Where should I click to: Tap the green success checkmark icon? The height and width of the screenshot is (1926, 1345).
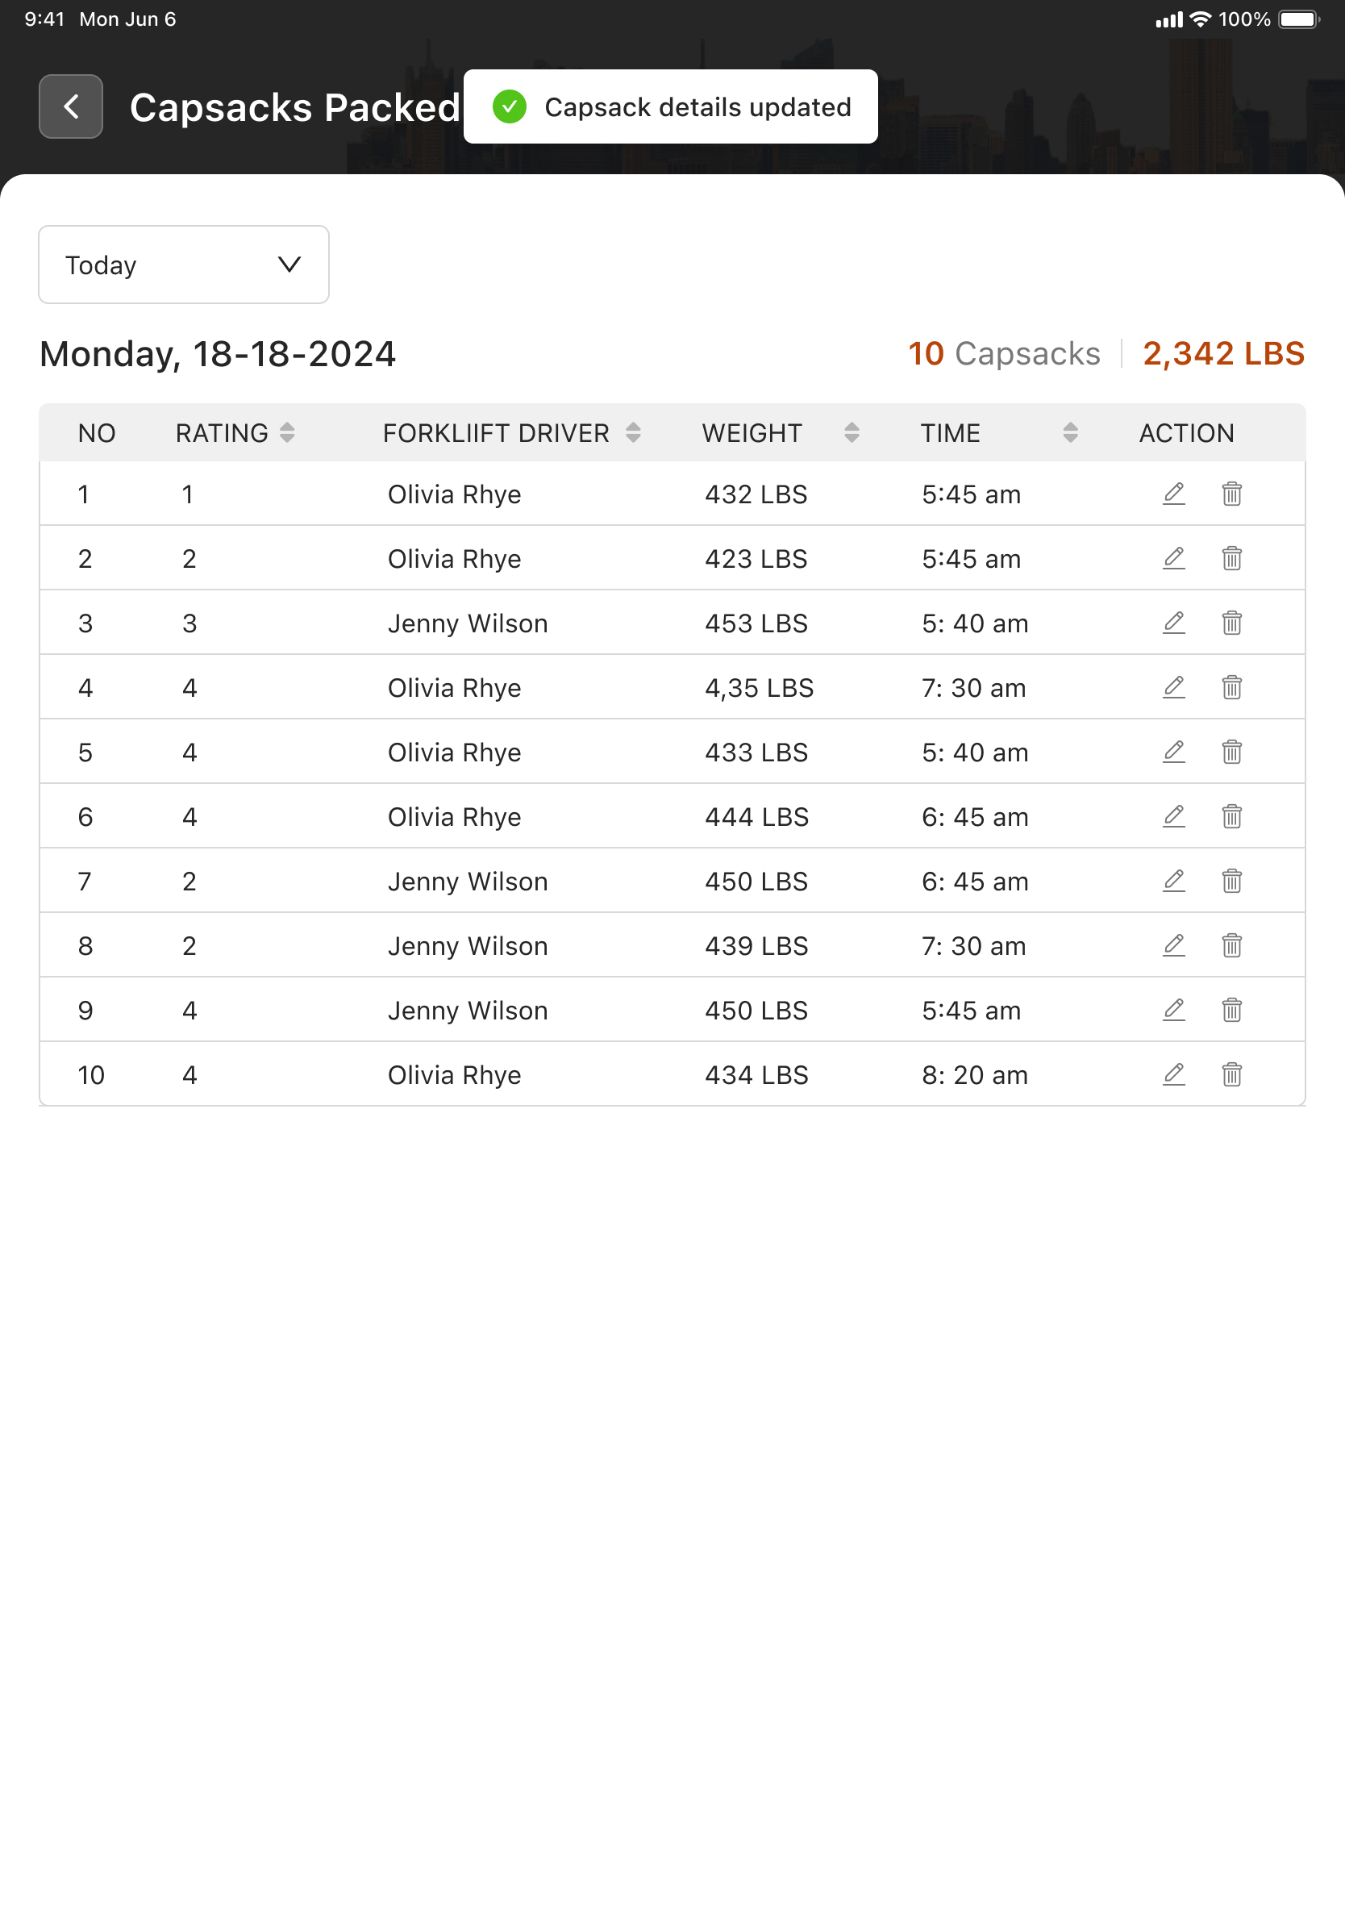point(509,106)
